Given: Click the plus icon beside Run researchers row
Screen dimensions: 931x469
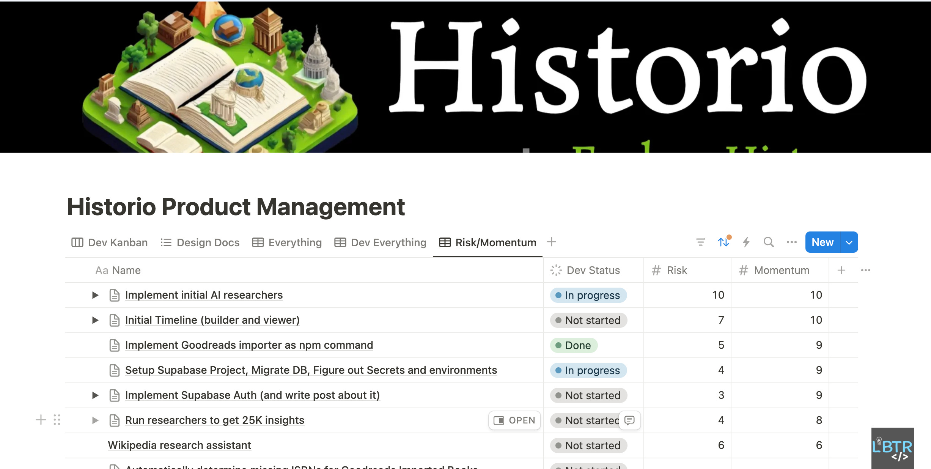Looking at the screenshot, I should pyautogui.click(x=41, y=420).
